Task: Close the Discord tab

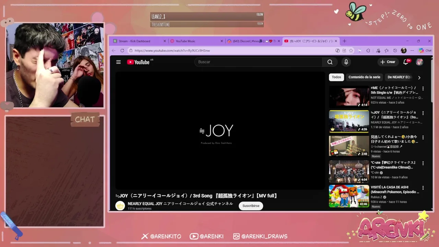Action: click(278, 41)
